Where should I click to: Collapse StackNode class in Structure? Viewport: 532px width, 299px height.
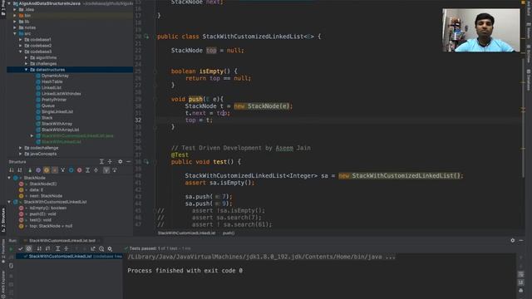click(9, 178)
